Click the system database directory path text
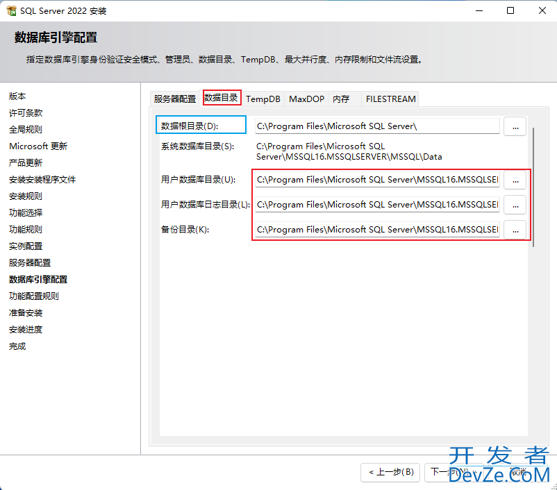The width and height of the screenshot is (557, 490). [x=349, y=151]
